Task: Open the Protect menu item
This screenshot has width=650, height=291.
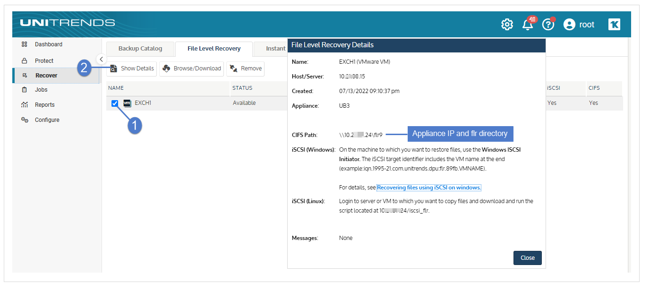Action: click(44, 61)
